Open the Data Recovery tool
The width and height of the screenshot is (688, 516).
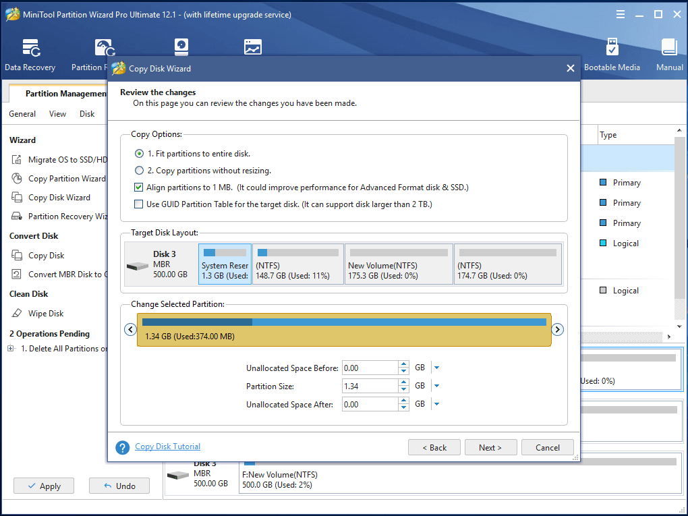[x=30, y=55]
